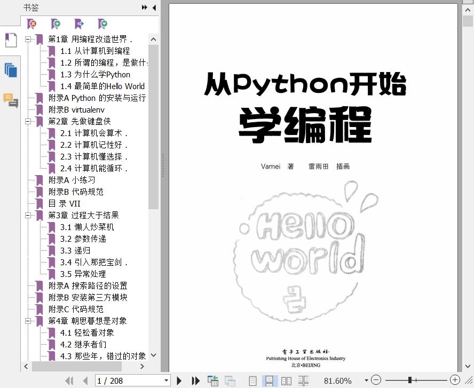The width and height of the screenshot is (474, 388).
Task: Open bookmark 4.2 继承者们
Action: click(x=83, y=345)
